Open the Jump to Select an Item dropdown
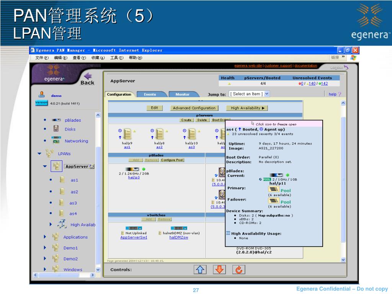 (x=249, y=94)
